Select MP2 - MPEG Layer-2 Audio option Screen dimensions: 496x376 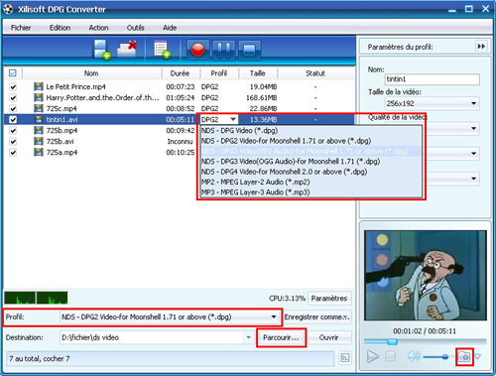tap(311, 182)
